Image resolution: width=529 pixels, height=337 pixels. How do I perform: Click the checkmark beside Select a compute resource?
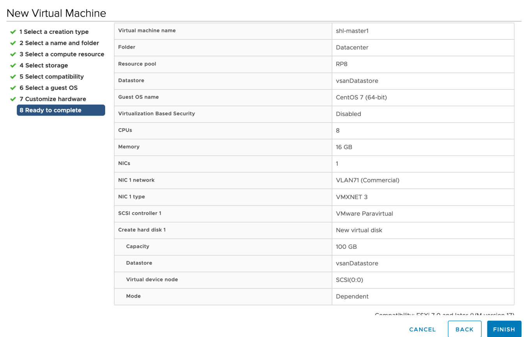(x=14, y=54)
